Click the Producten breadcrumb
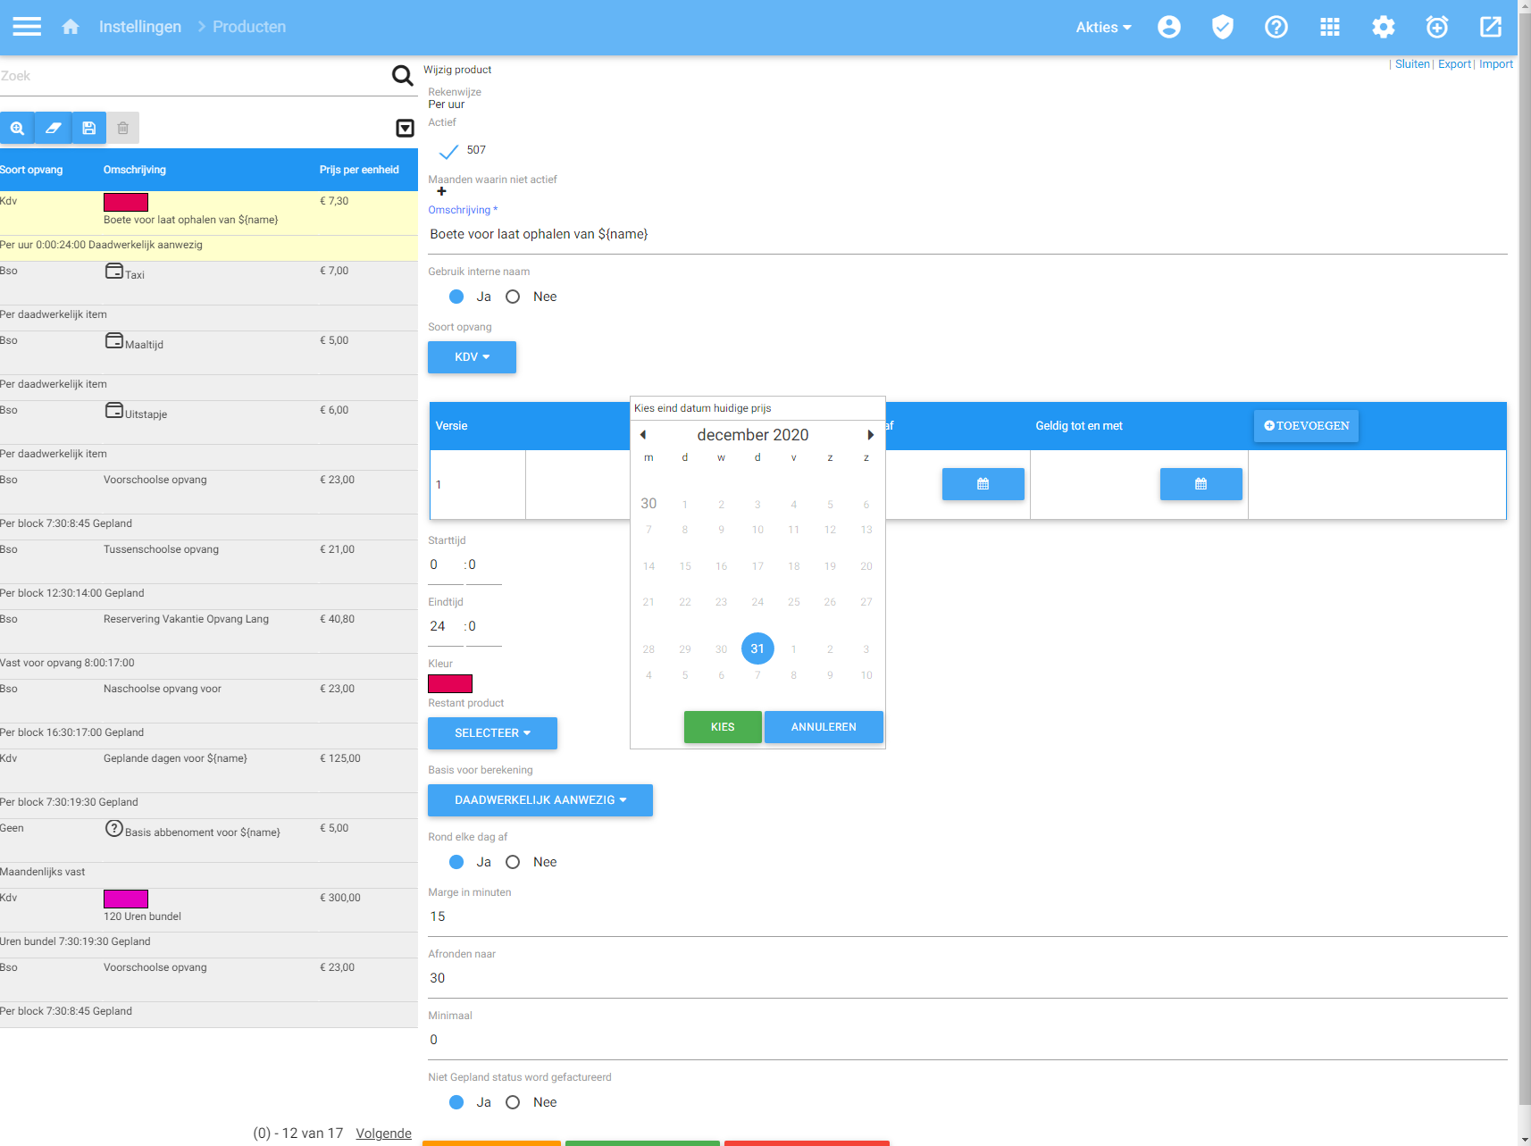Viewport: 1531px width, 1146px height. [249, 27]
